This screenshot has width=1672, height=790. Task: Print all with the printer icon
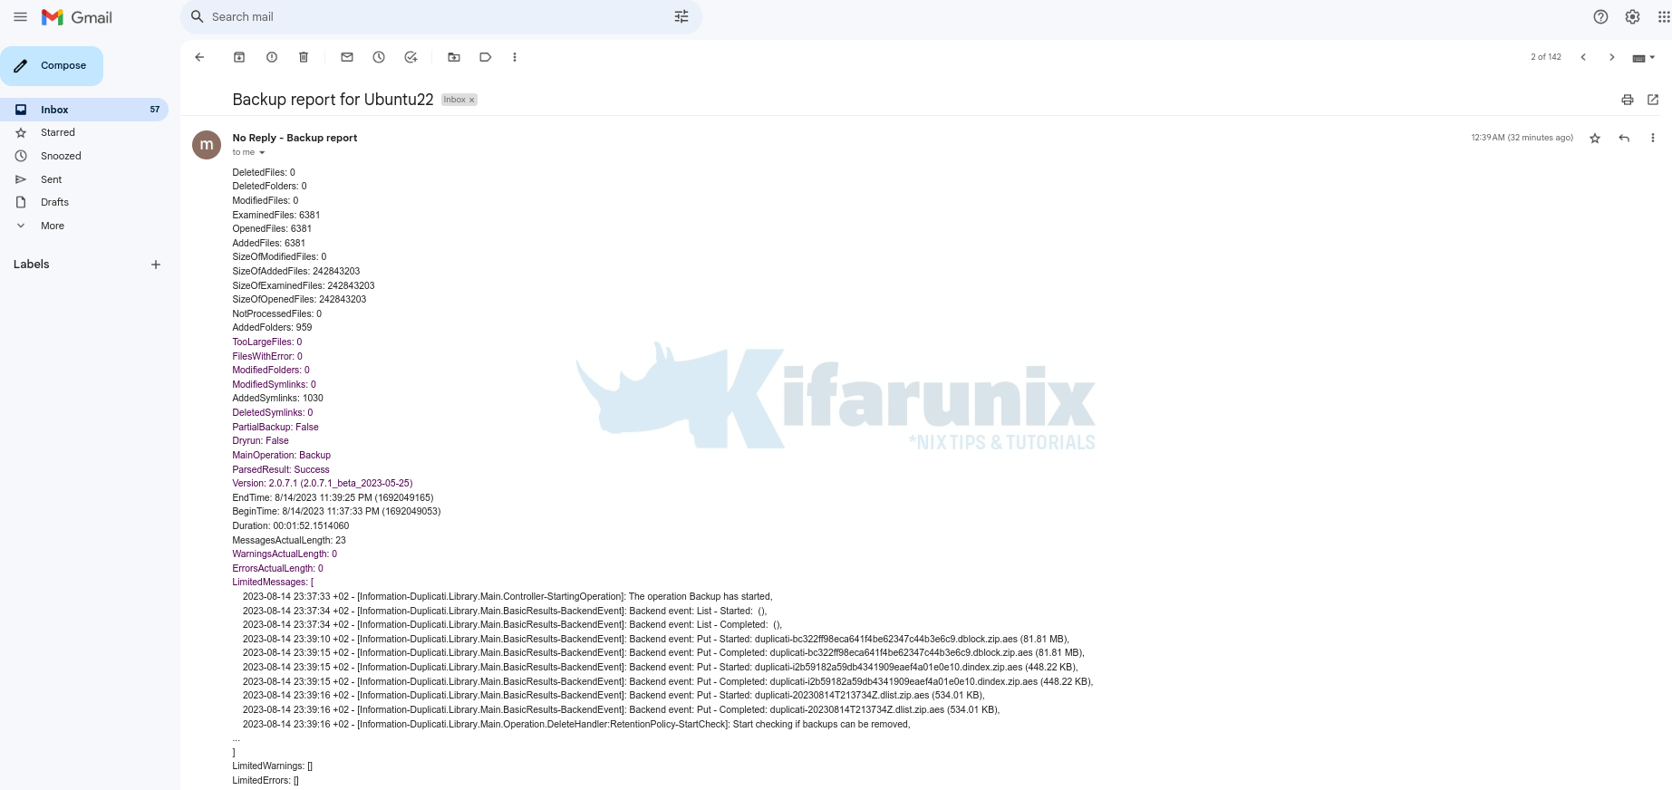pos(1628,100)
